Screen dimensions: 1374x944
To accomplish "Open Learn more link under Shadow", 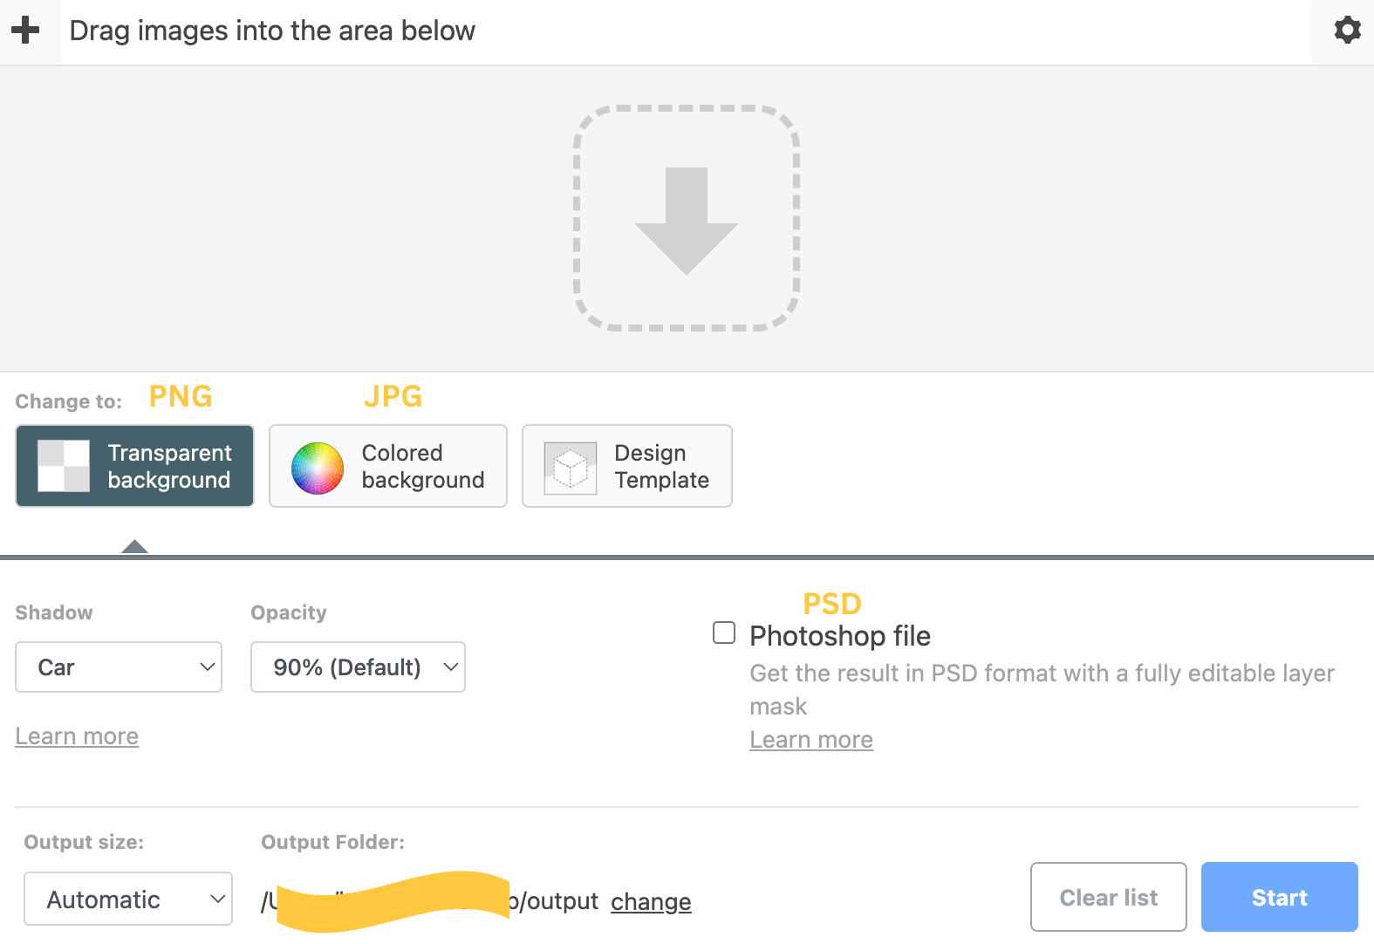I will [77, 736].
